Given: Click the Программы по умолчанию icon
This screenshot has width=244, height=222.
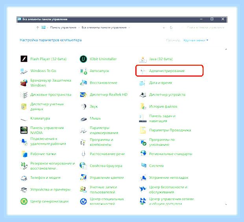Looking at the screenshot, I should tap(143, 142).
